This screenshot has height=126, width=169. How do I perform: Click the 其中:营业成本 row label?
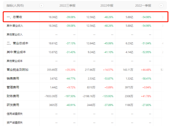pyautogui.click(x=16, y=52)
